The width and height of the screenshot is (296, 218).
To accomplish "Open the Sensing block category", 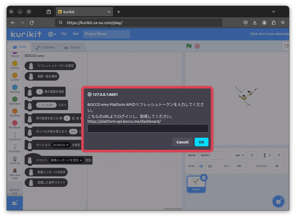I will coord(15,89).
